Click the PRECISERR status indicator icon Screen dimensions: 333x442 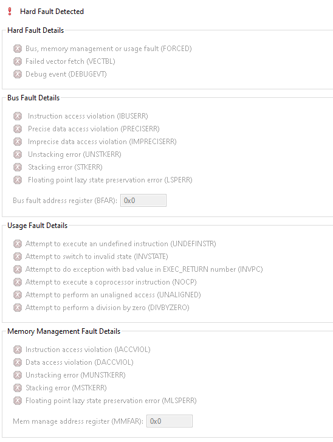click(18, 129)
